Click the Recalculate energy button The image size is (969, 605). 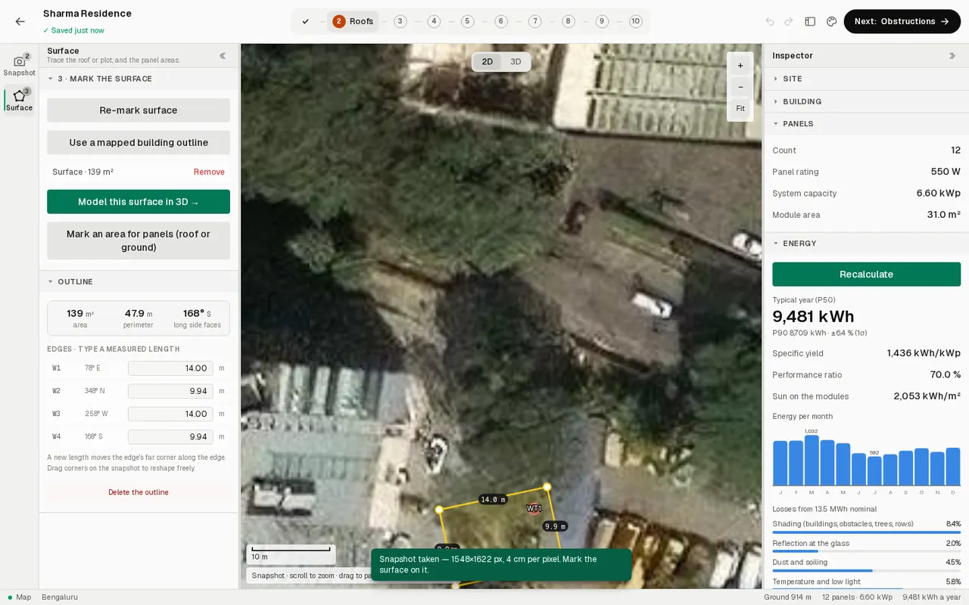[866, 275]
